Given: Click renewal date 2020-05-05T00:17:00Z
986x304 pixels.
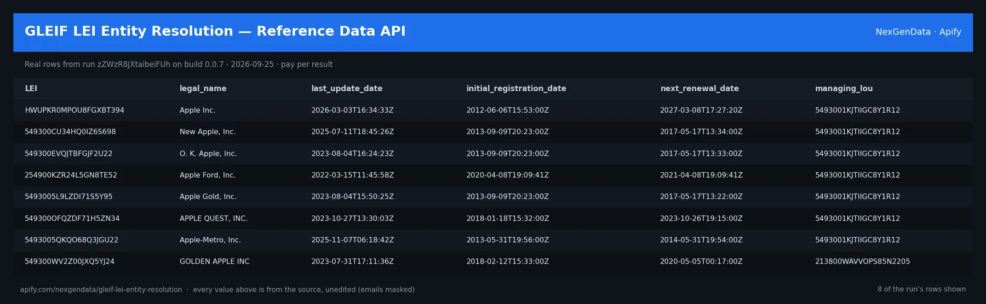Looking at the screenshot, I should 701,261.
